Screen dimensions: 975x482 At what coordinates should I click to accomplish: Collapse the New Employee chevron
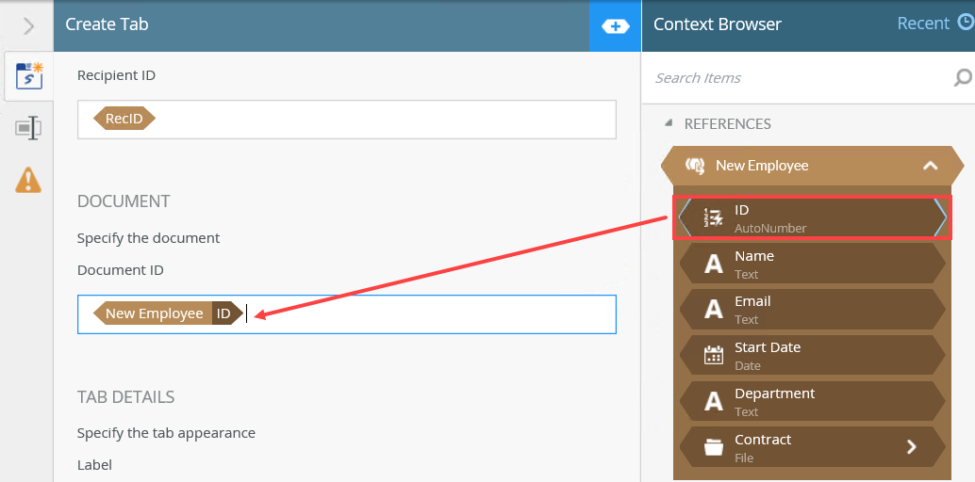click(930, 166)
